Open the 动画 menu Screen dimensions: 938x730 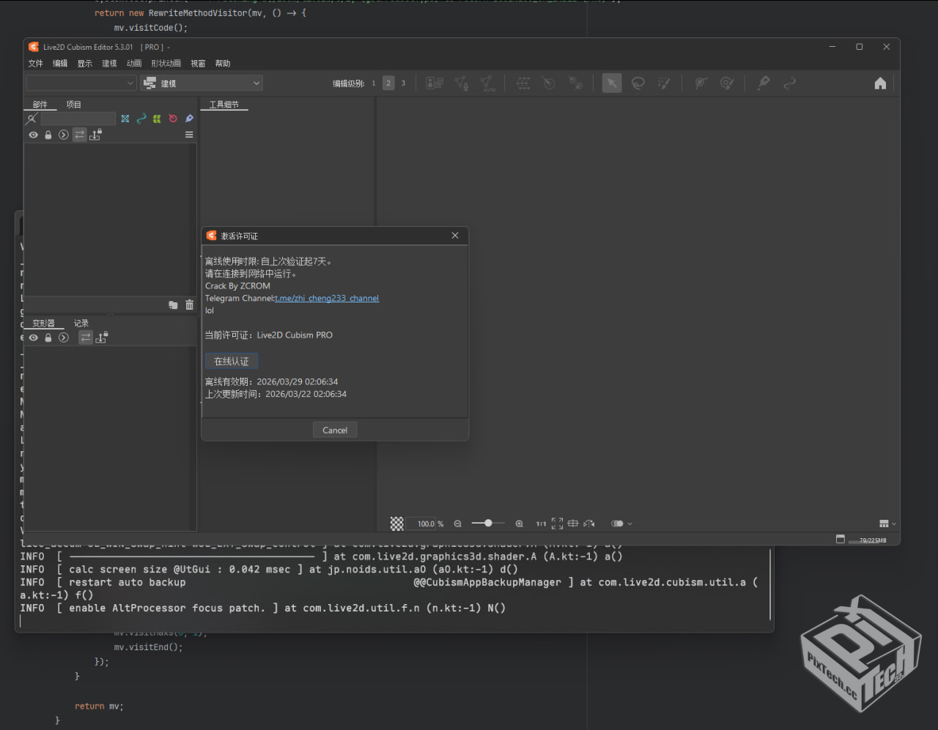(133, 64)
